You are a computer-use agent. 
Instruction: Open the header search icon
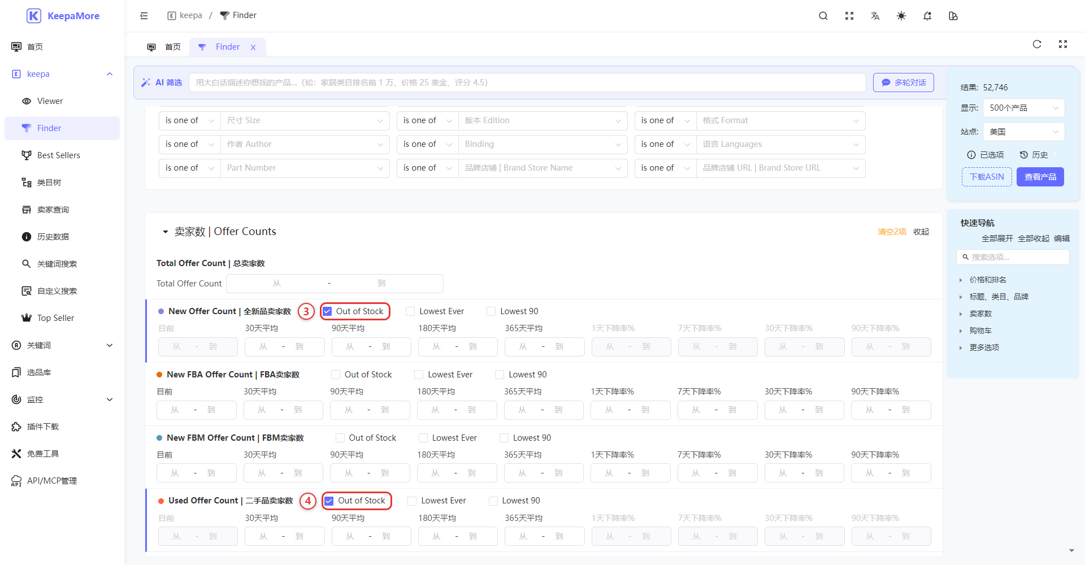(x=823, y=16)
